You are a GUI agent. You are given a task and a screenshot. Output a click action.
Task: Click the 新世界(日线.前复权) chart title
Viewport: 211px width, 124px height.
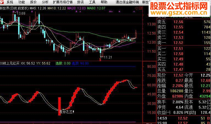[14, 8]
